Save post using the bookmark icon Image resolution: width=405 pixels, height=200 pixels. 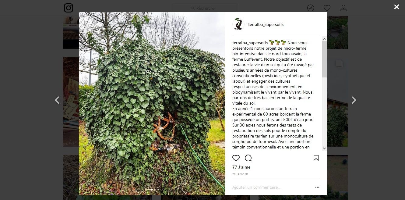(316, 158)
